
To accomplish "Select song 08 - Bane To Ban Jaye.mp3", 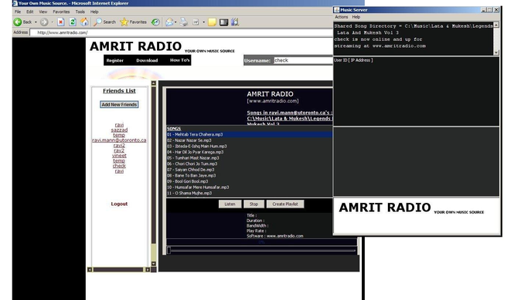I will (249, 176).
